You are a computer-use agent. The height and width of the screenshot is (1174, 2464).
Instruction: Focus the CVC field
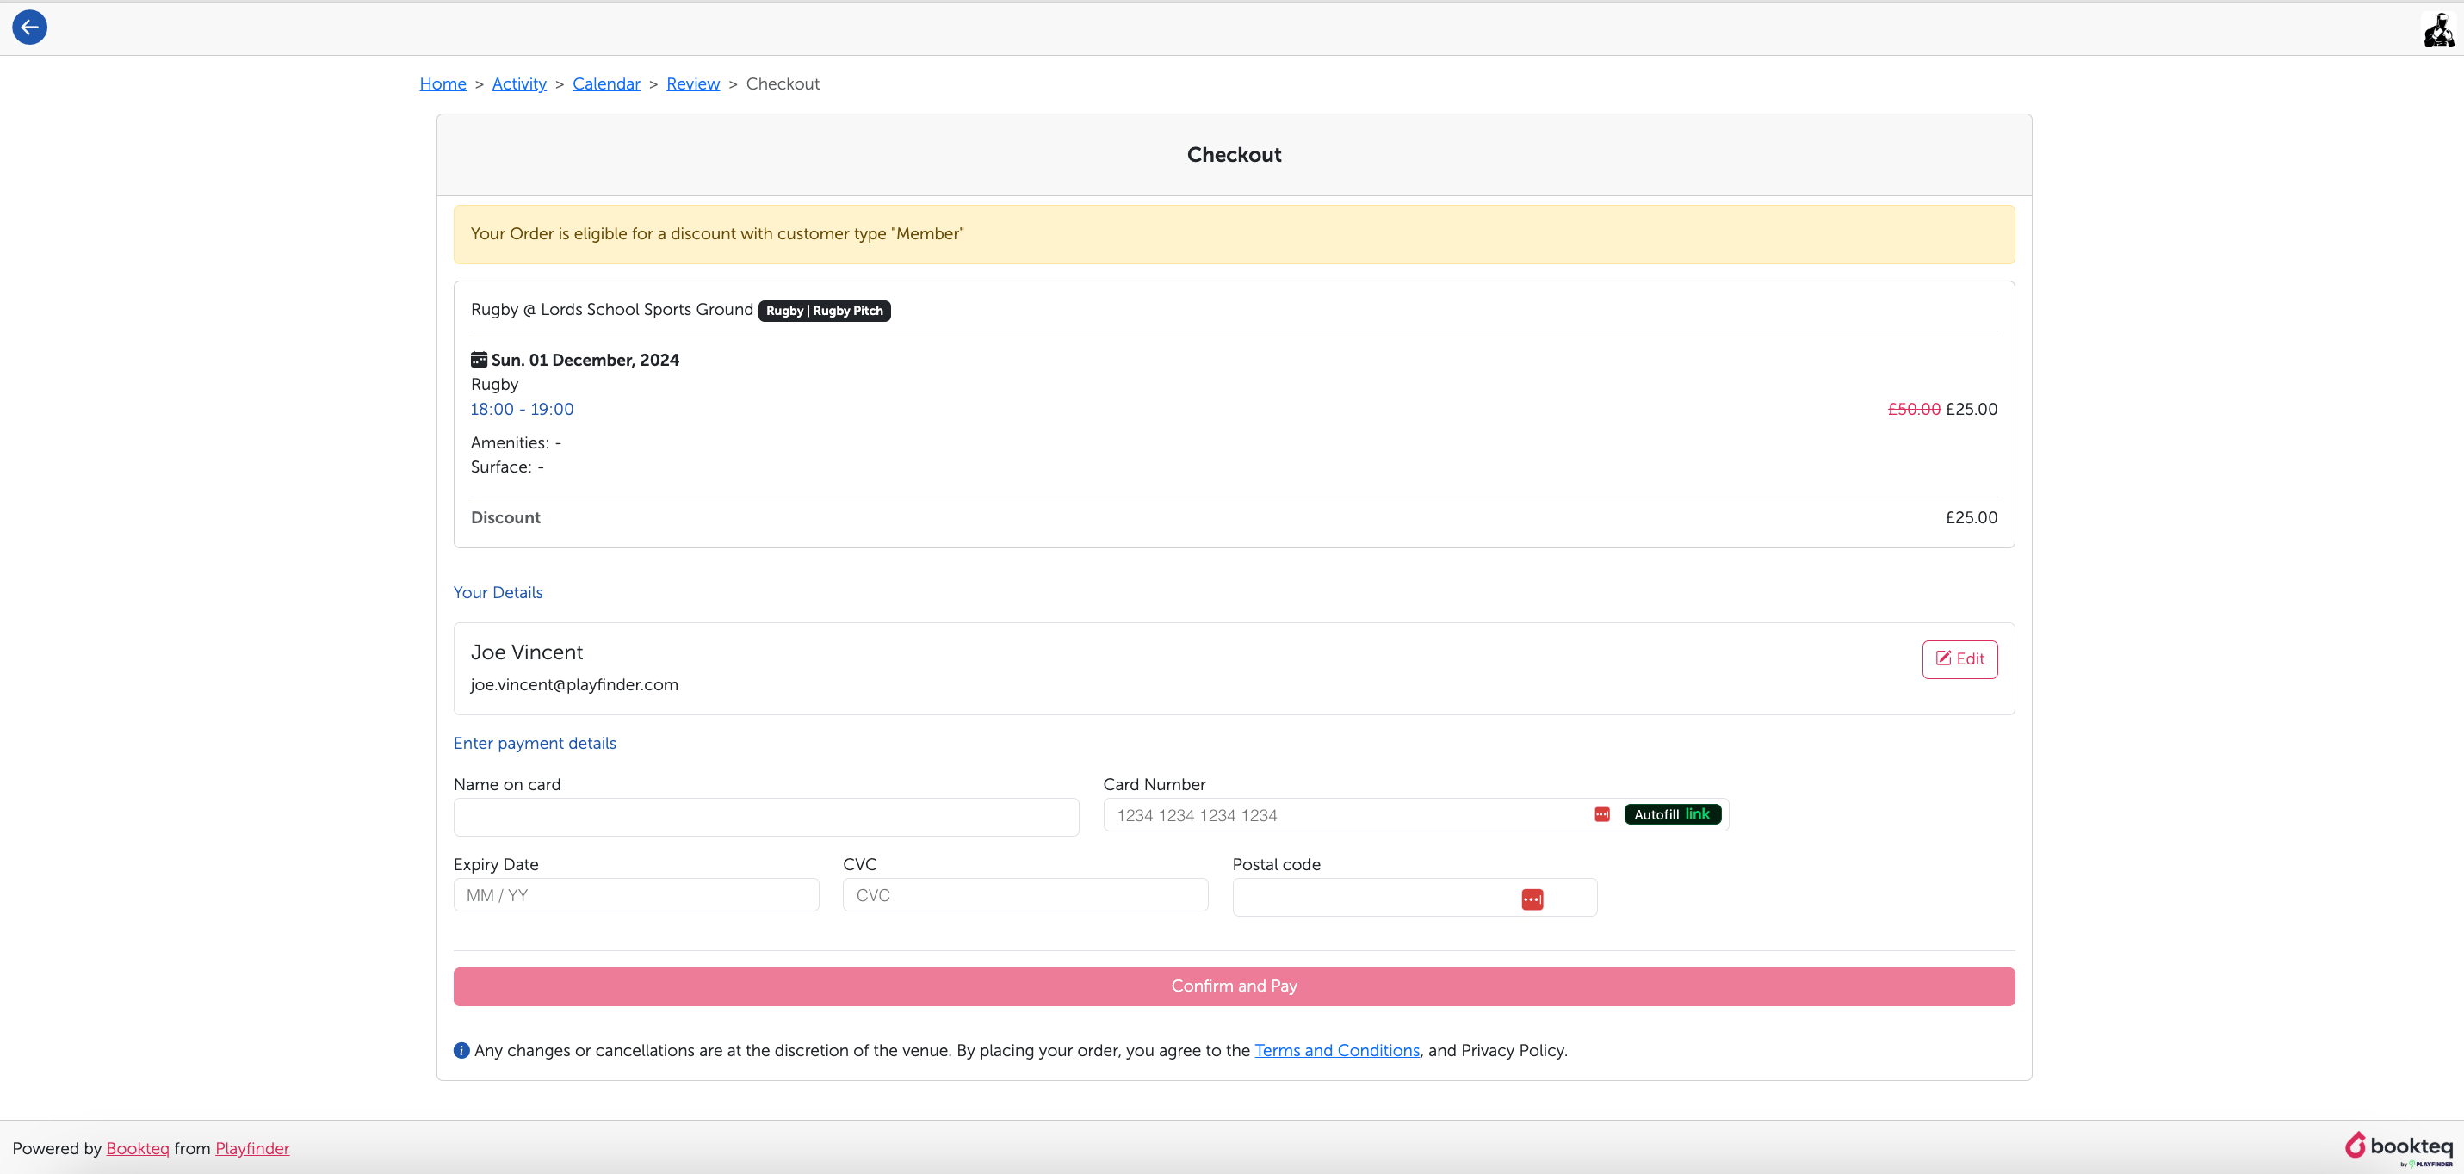(x=1025, y=896)
